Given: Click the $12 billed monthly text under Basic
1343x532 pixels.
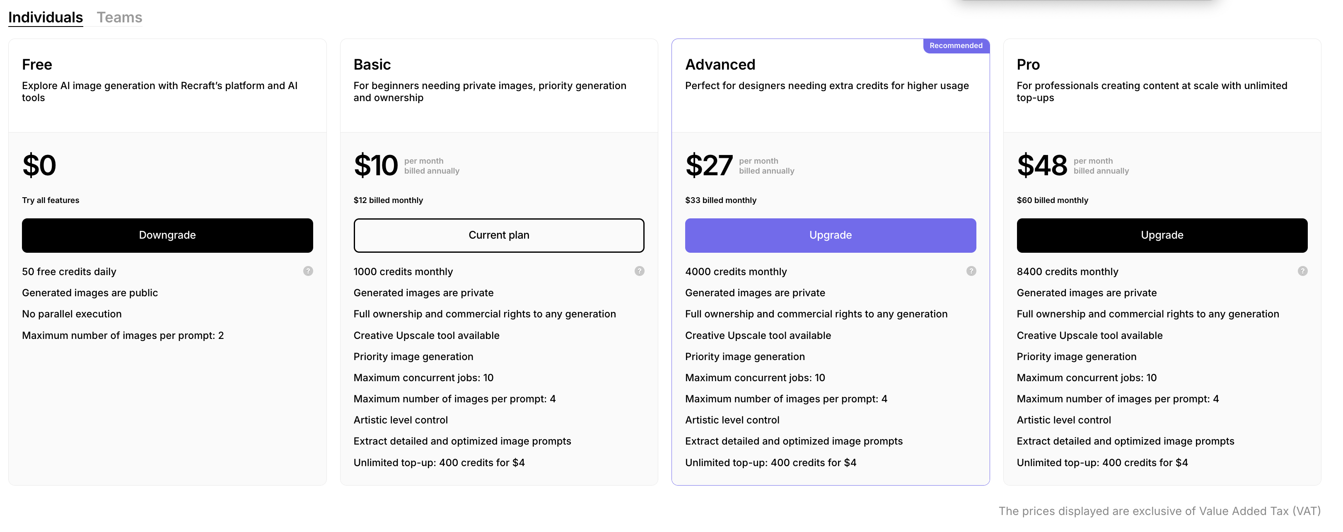Looking at the screenshot, I should 388,200.
